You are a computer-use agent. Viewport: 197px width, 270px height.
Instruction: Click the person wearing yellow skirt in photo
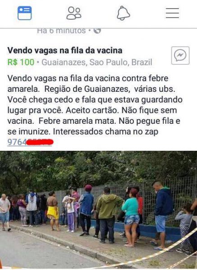(x=53, y=211)
